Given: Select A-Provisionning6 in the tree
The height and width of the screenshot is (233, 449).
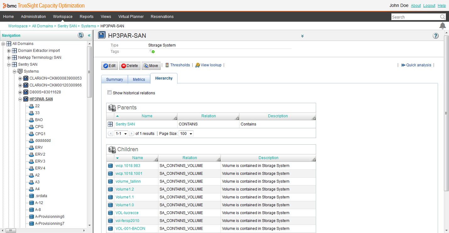Looking at the screenshot, I should [x=50, y=217].
